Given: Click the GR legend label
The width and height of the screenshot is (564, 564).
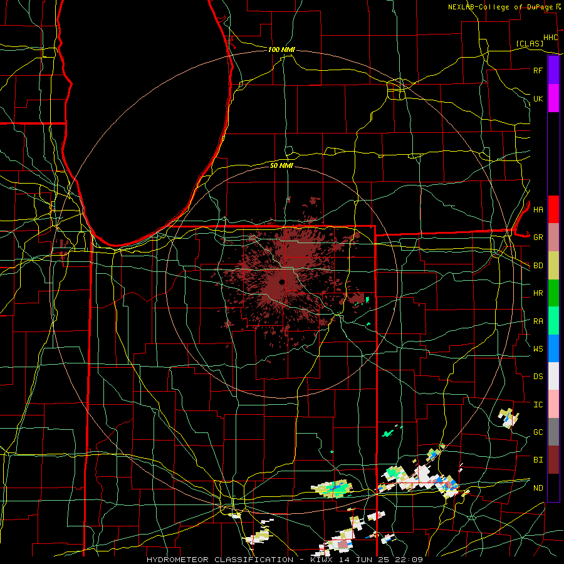Looking at the screenshot, I should coord(538,238).
